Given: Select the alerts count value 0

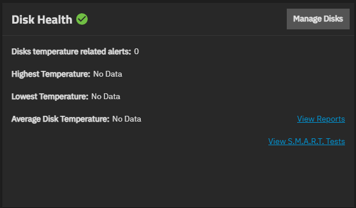Looking at the screenshot, I should click(x=136, y=51).
